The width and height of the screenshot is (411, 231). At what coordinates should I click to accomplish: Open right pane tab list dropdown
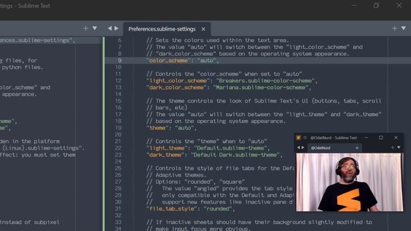point(403,28)
